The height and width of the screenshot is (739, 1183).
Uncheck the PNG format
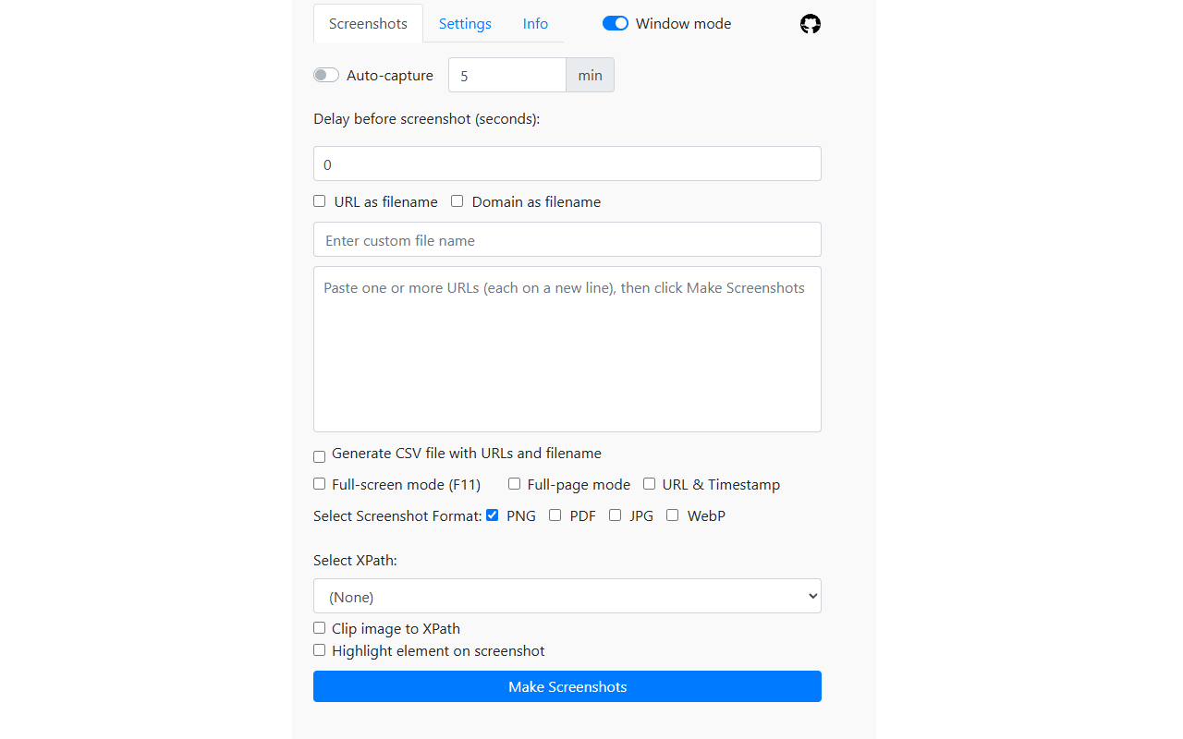[x=493, y=515]
